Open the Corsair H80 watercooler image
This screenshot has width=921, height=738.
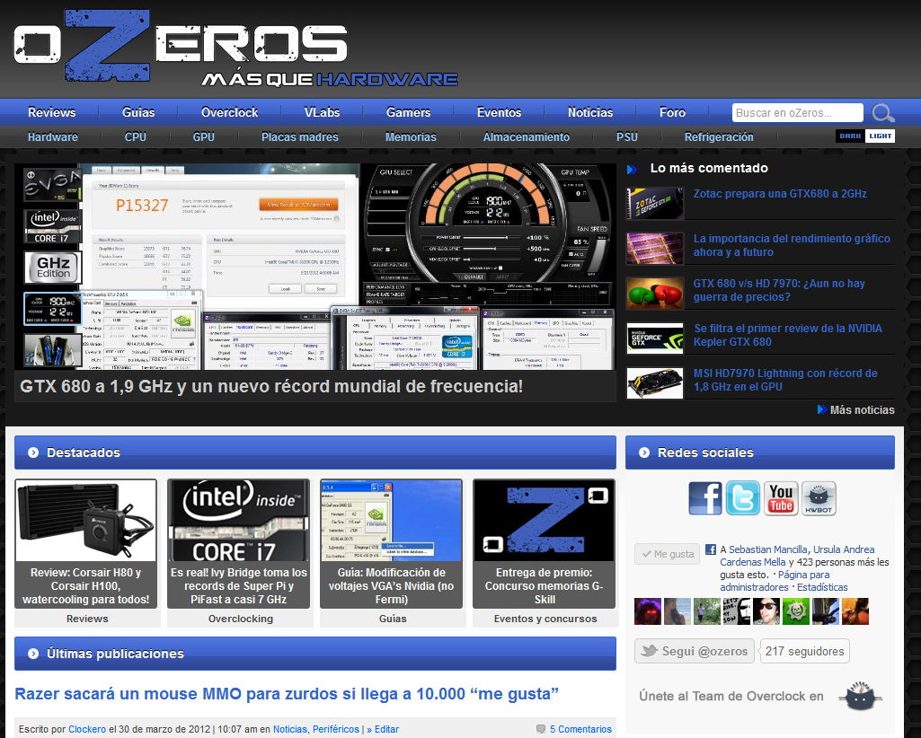pos(86,521)
